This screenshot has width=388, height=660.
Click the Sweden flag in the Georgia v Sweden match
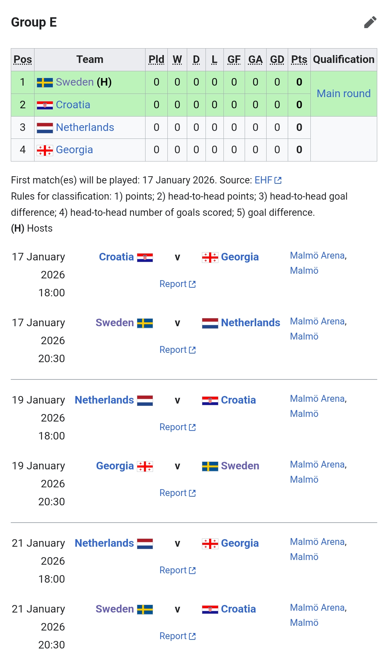tap(210, 466)
